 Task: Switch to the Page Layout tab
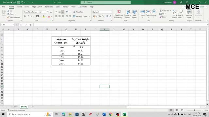37,6
